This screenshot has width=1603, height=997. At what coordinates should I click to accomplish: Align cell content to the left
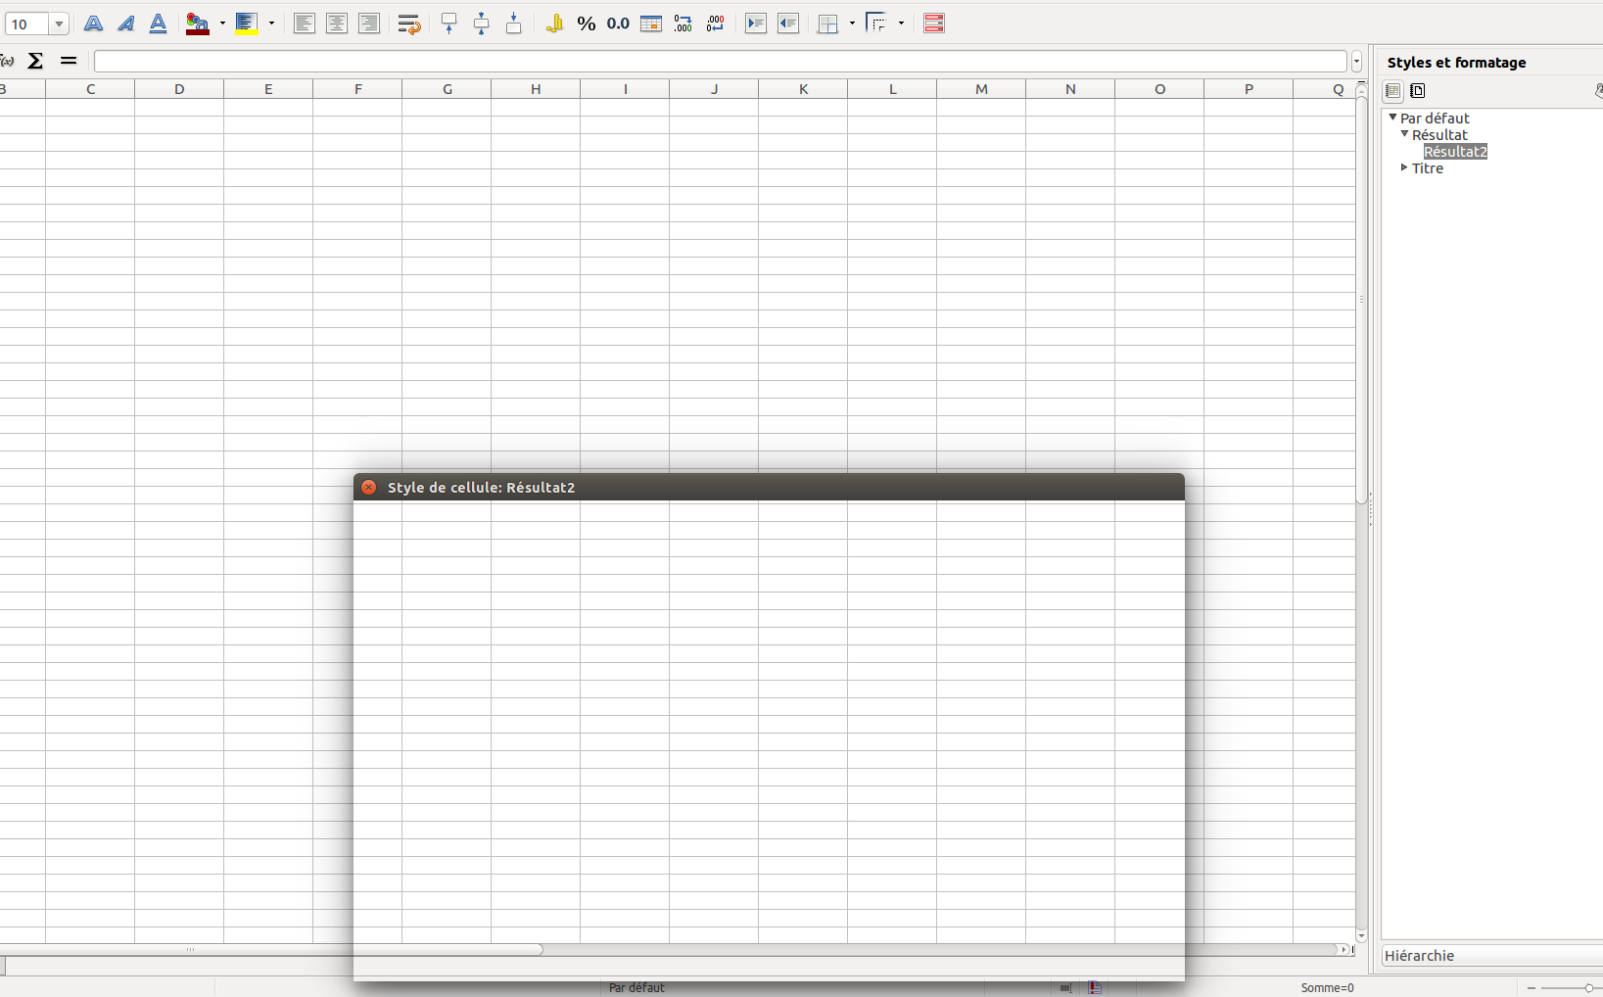[305, 24]
